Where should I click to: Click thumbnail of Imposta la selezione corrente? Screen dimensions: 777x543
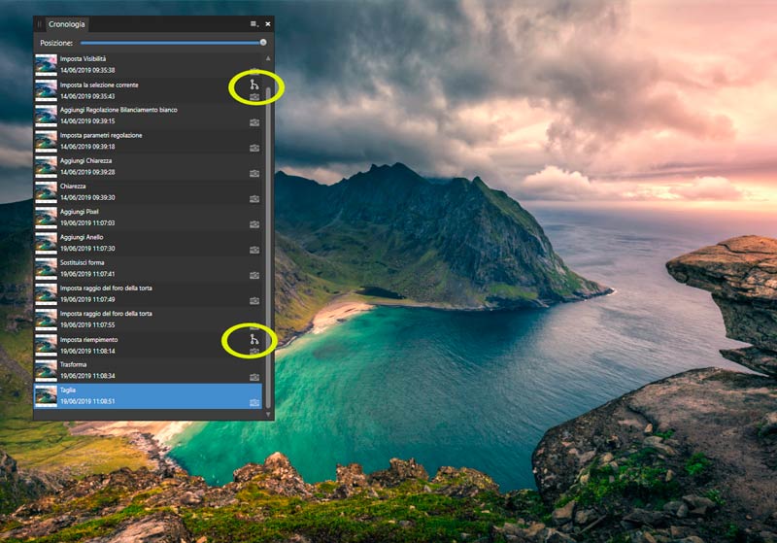(46, 90)
